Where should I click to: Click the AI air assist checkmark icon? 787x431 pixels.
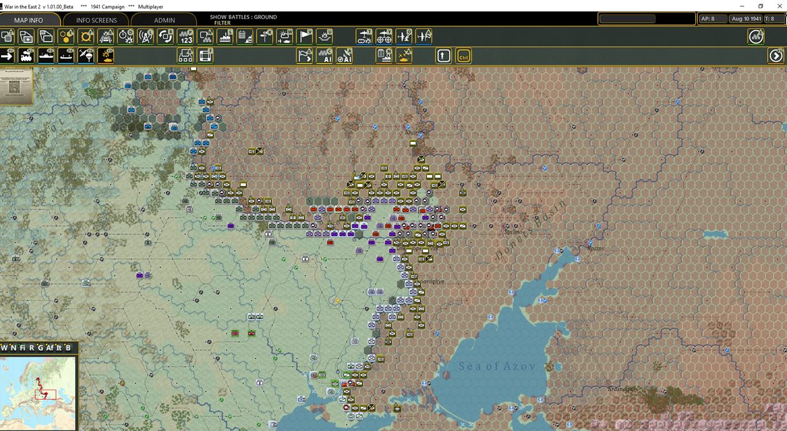(x=344, y=56)
